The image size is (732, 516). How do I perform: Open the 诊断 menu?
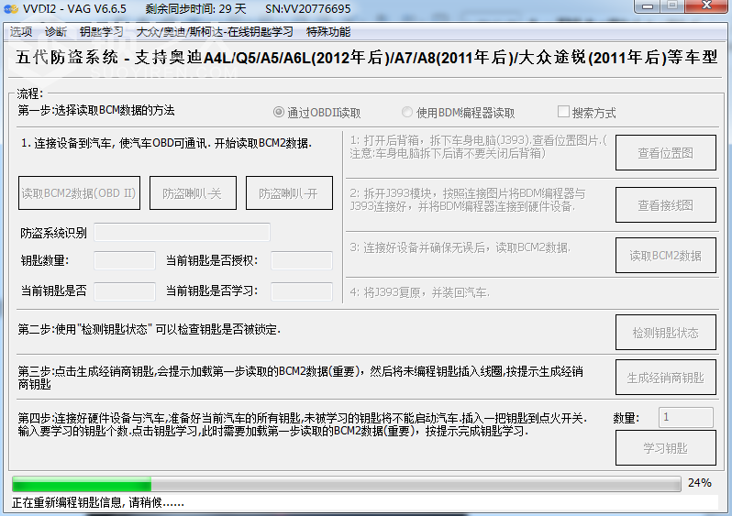(56, 32)
